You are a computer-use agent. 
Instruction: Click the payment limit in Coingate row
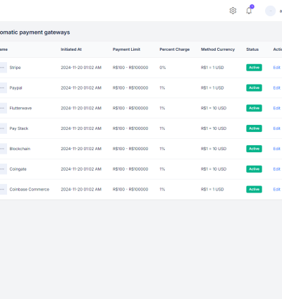130,169
